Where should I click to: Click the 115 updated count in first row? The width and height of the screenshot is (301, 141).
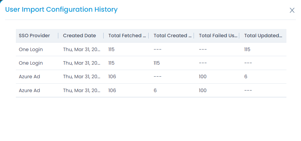(247, 50)
